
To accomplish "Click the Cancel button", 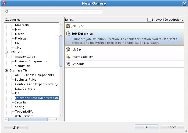I will click(172, 127).
